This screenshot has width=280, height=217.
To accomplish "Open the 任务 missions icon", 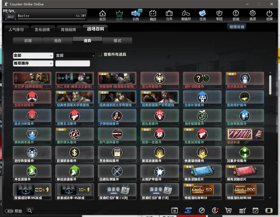I will tap(203, 15).
